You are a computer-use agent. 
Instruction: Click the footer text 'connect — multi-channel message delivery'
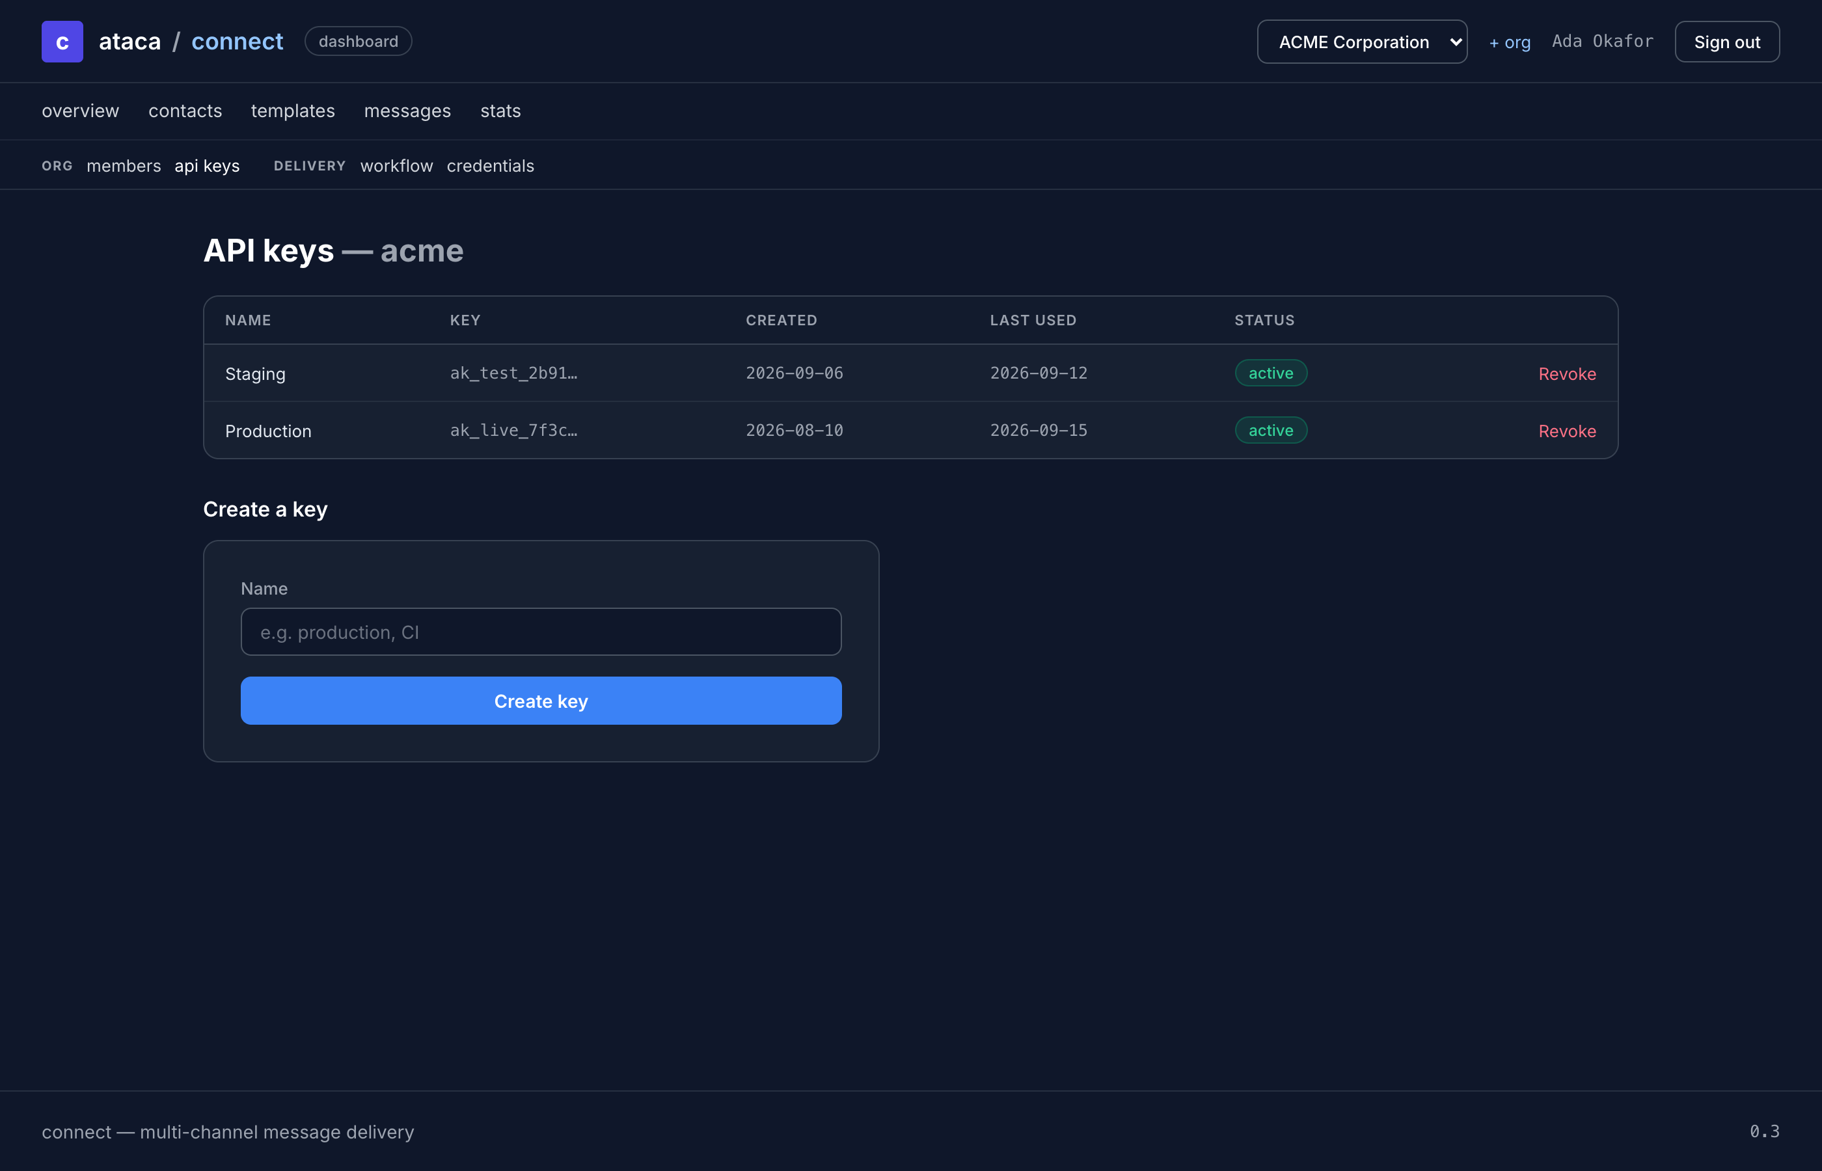coord(228,1132)
